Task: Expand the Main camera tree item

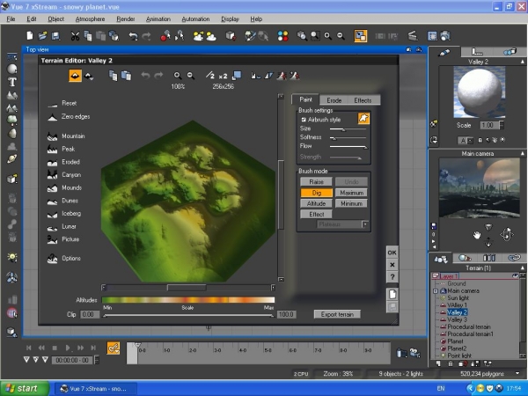Action: coord(435,290)
